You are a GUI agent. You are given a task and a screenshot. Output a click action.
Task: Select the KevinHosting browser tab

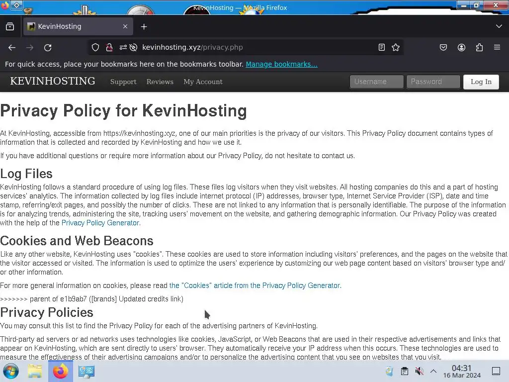click(x=78, y=27)
